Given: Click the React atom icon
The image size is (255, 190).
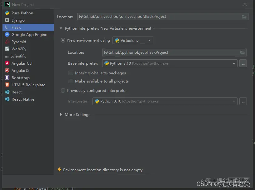Looking at the screenshot, I should point(7,92).
